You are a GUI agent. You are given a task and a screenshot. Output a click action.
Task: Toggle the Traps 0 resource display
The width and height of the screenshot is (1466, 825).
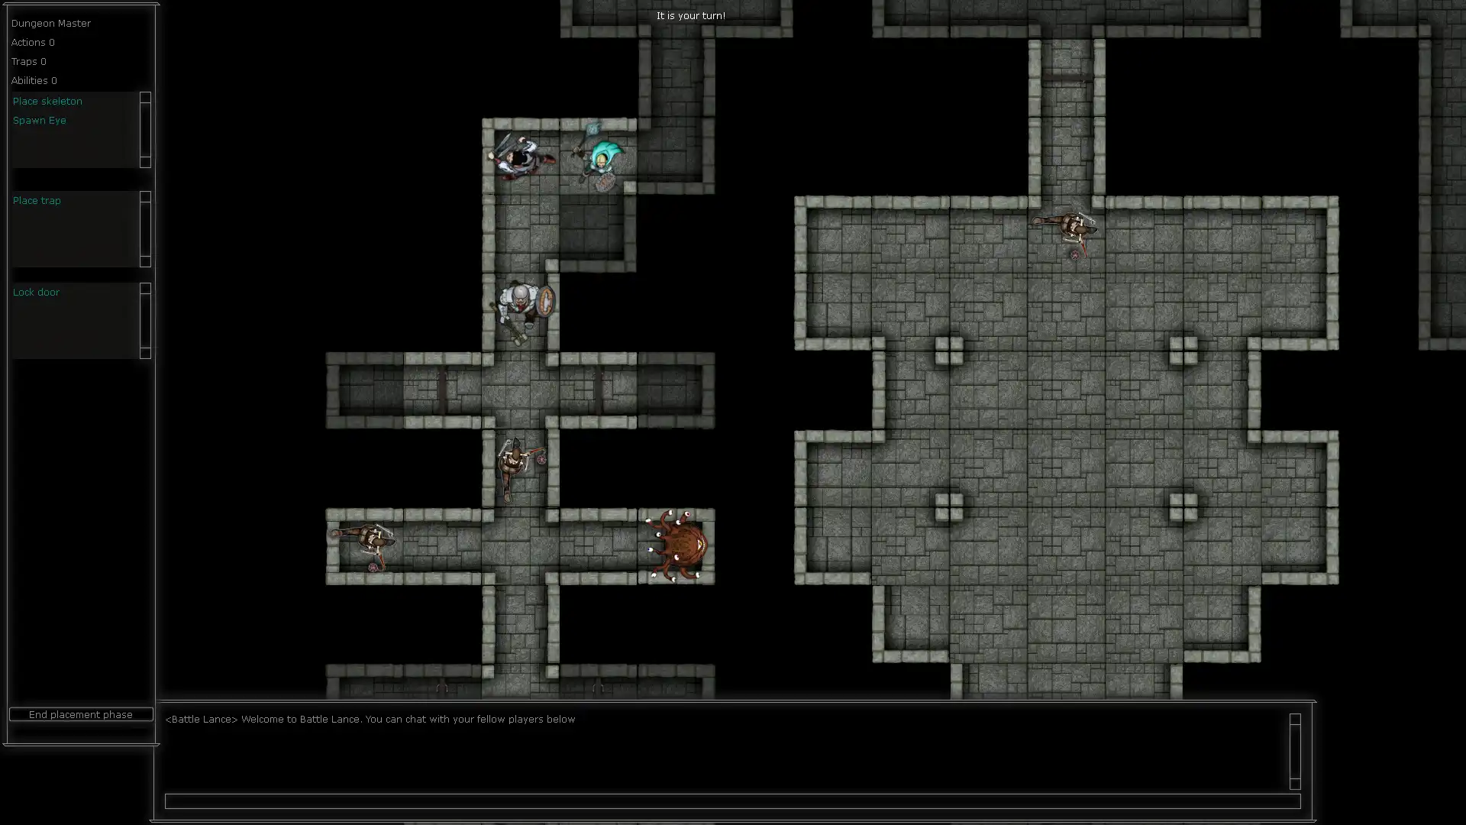click(29, 60)
